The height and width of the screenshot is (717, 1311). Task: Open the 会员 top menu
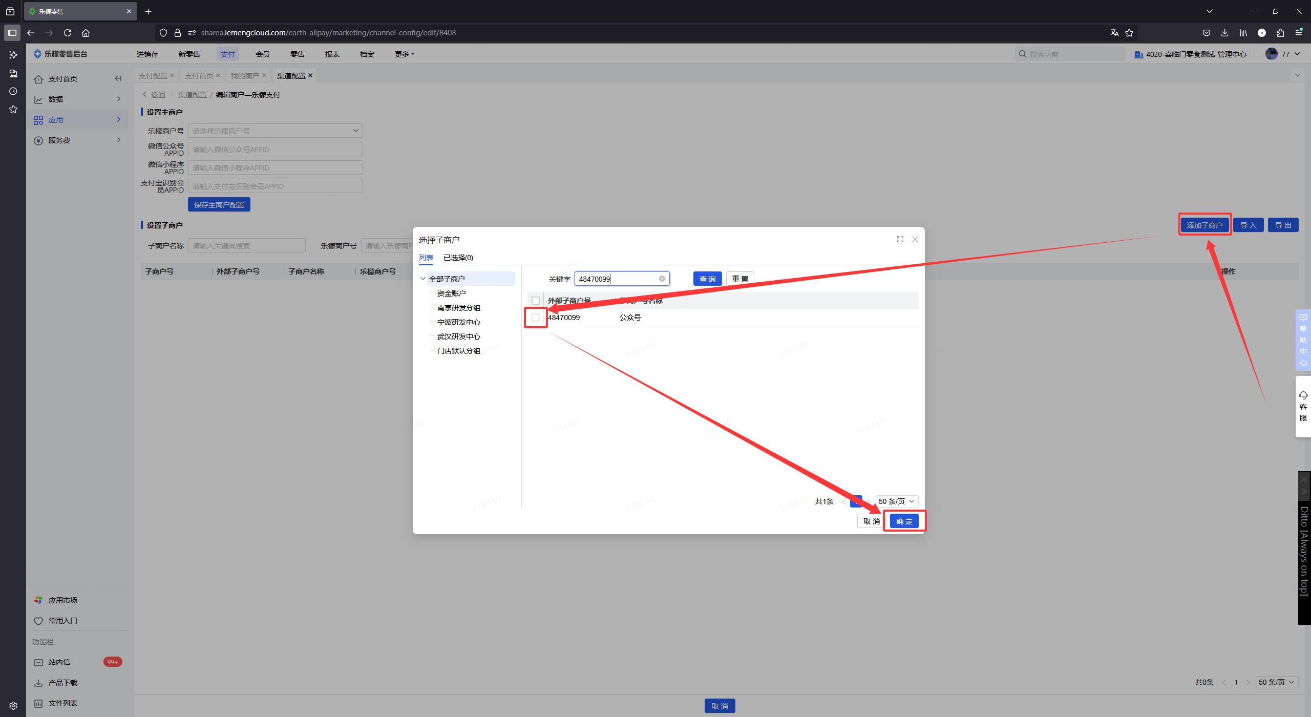[x=262, y=54]
